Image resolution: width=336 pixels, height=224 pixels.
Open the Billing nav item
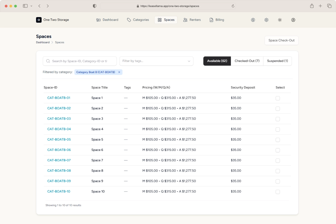click(x=217, y=20)
